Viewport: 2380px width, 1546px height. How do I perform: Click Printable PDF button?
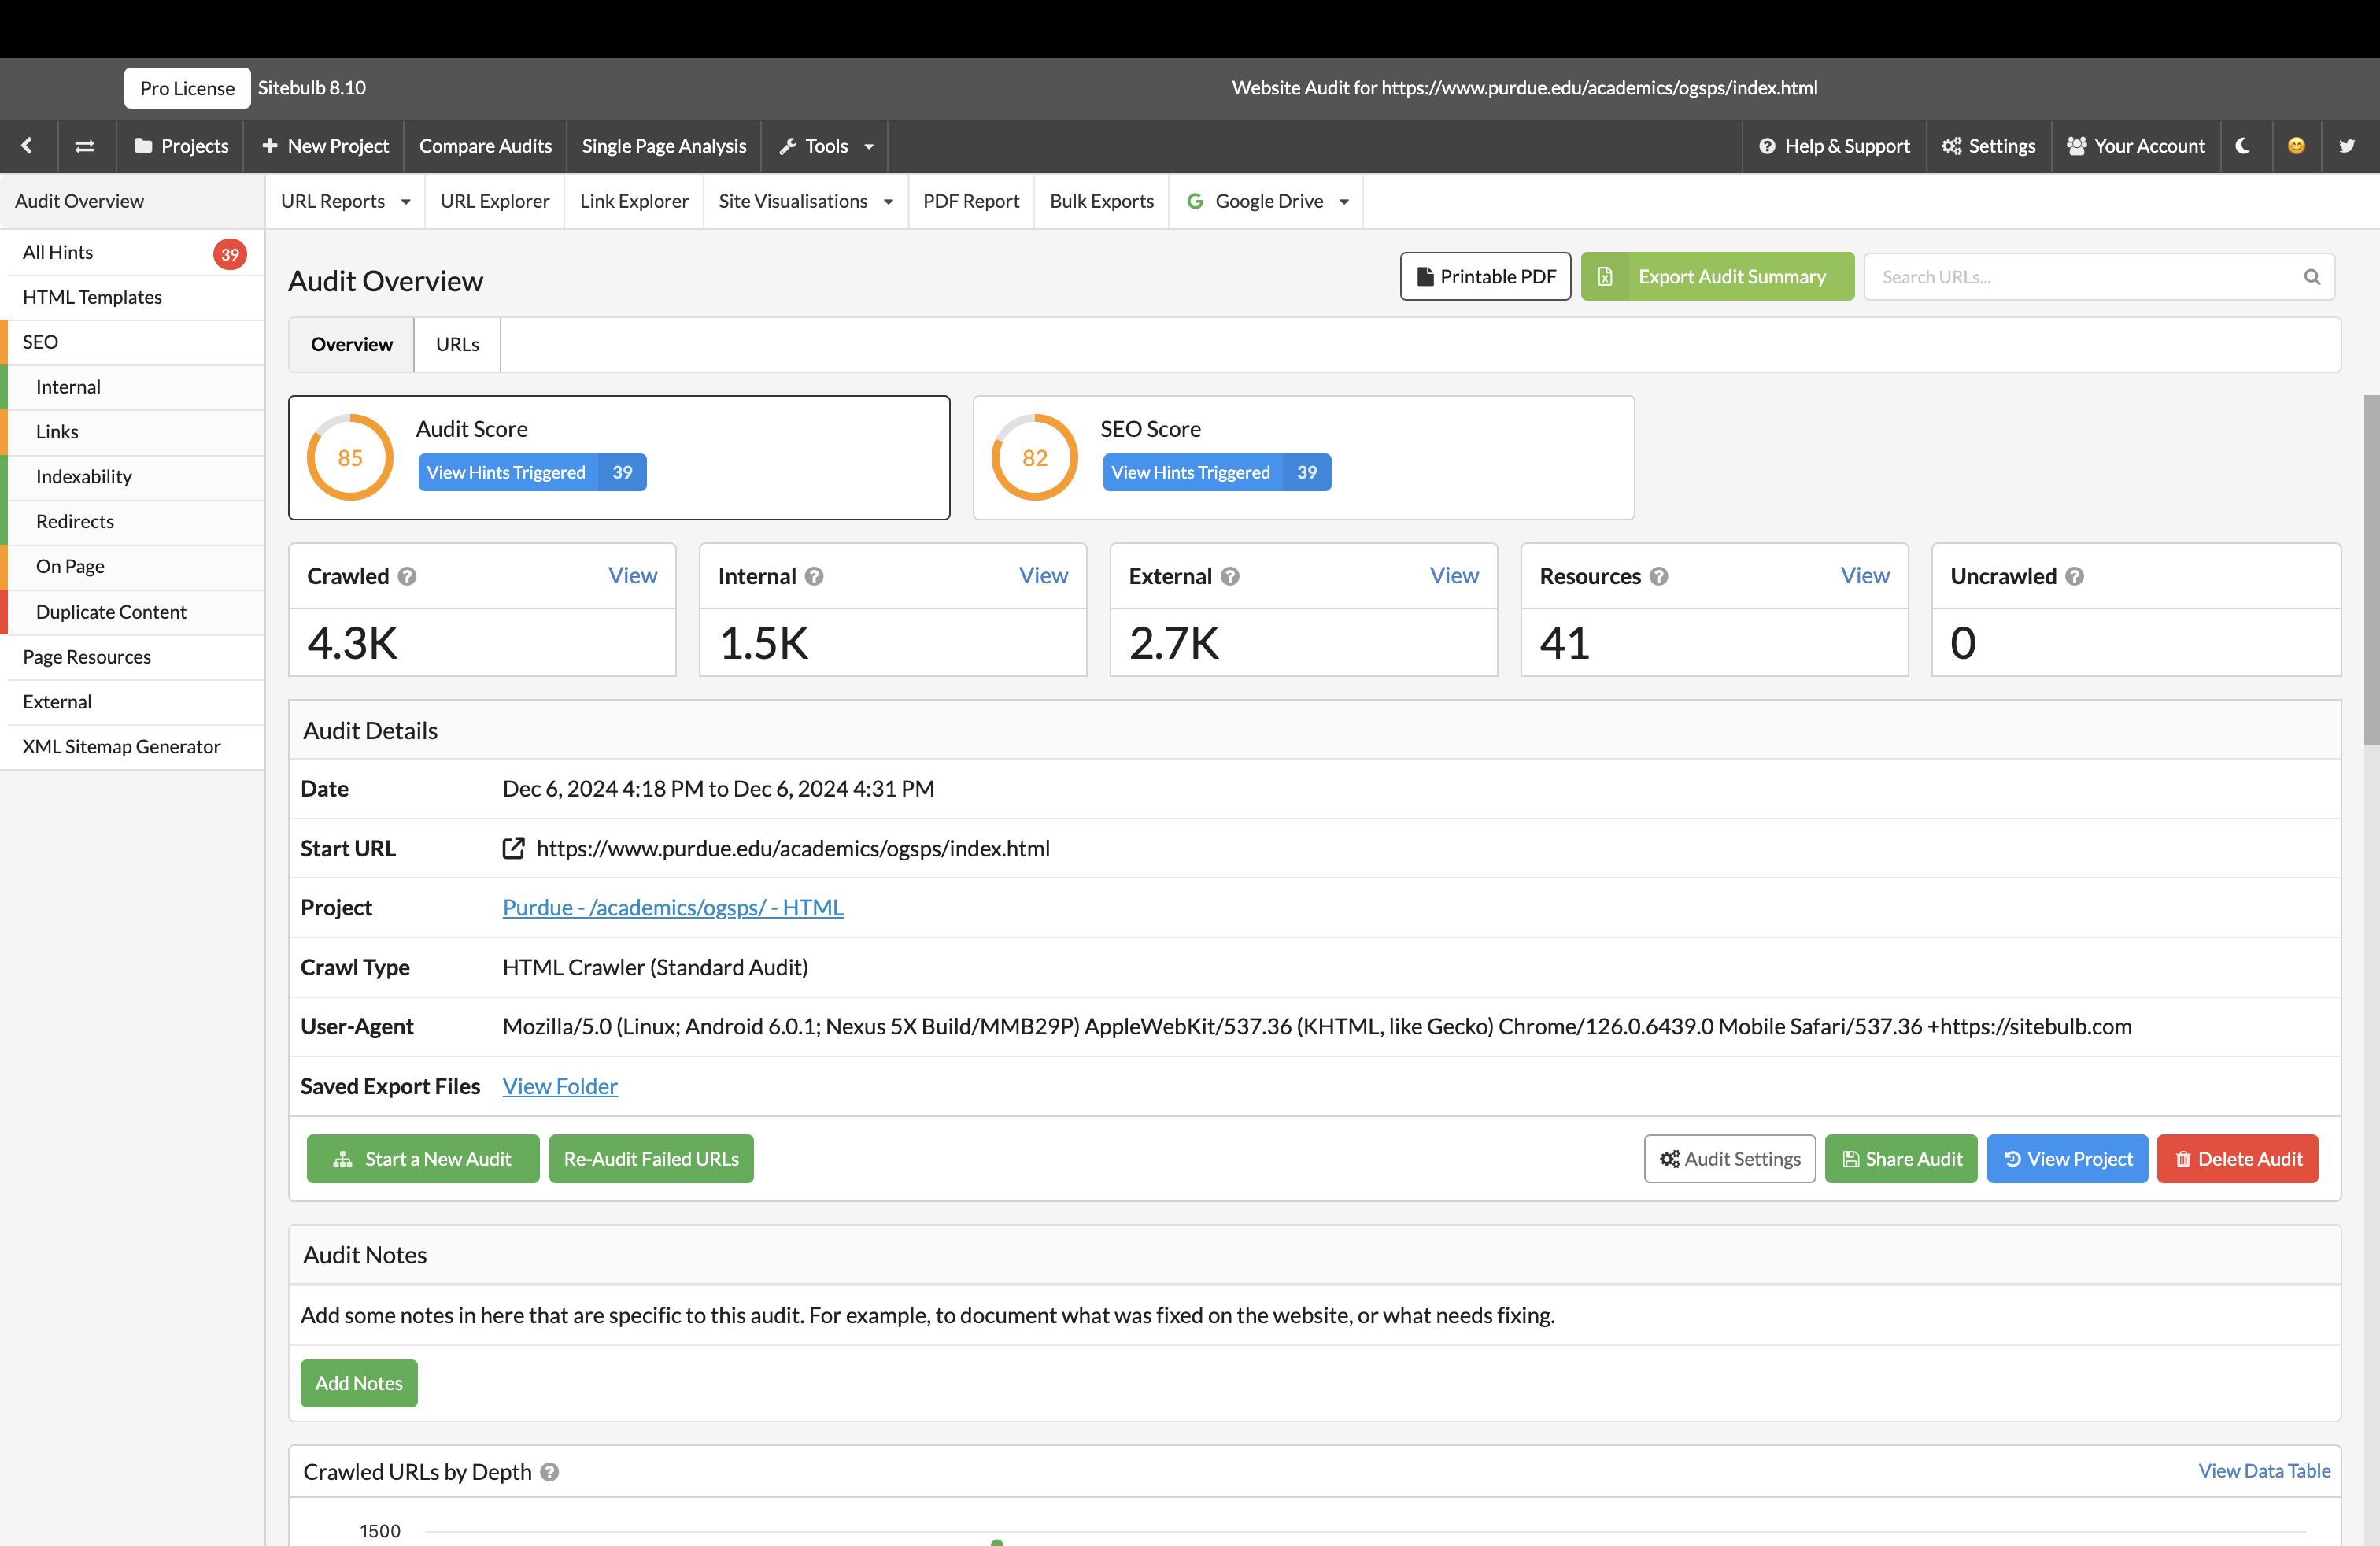click(1485, 276)
